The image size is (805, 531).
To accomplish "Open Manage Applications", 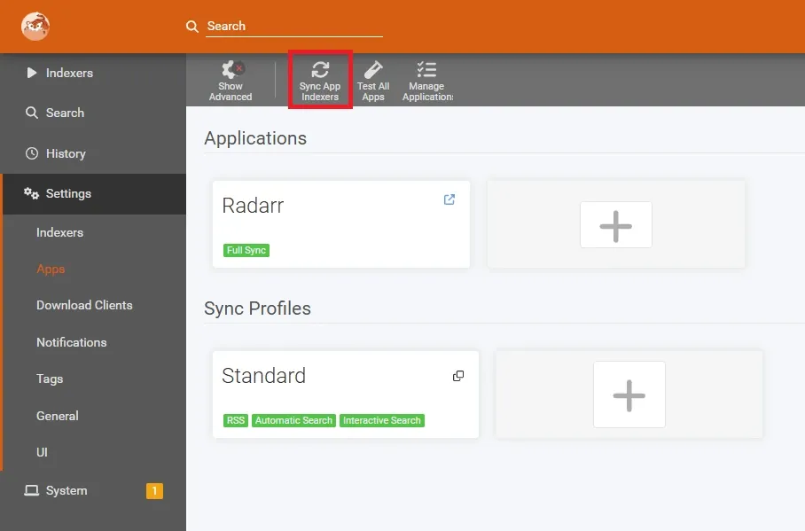I will click(426, 78).
